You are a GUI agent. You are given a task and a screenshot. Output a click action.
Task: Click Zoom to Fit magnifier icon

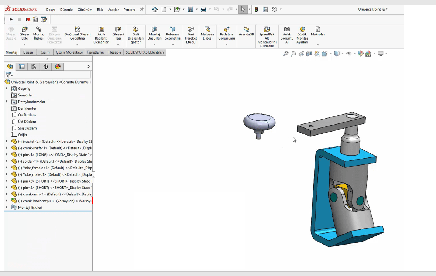click(286, 54)
